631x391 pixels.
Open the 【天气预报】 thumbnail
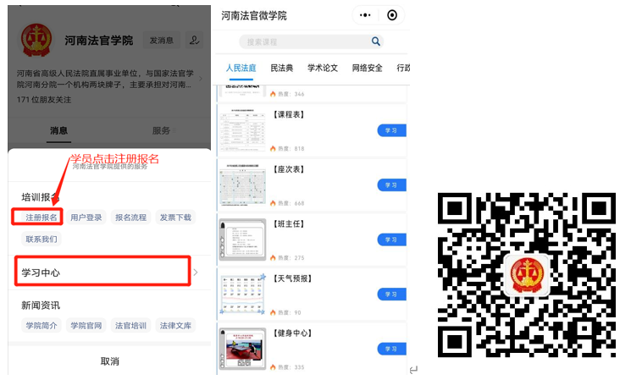(x=242, y=294)
